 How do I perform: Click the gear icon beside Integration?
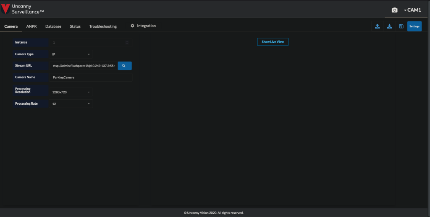(x=133, y=26)
